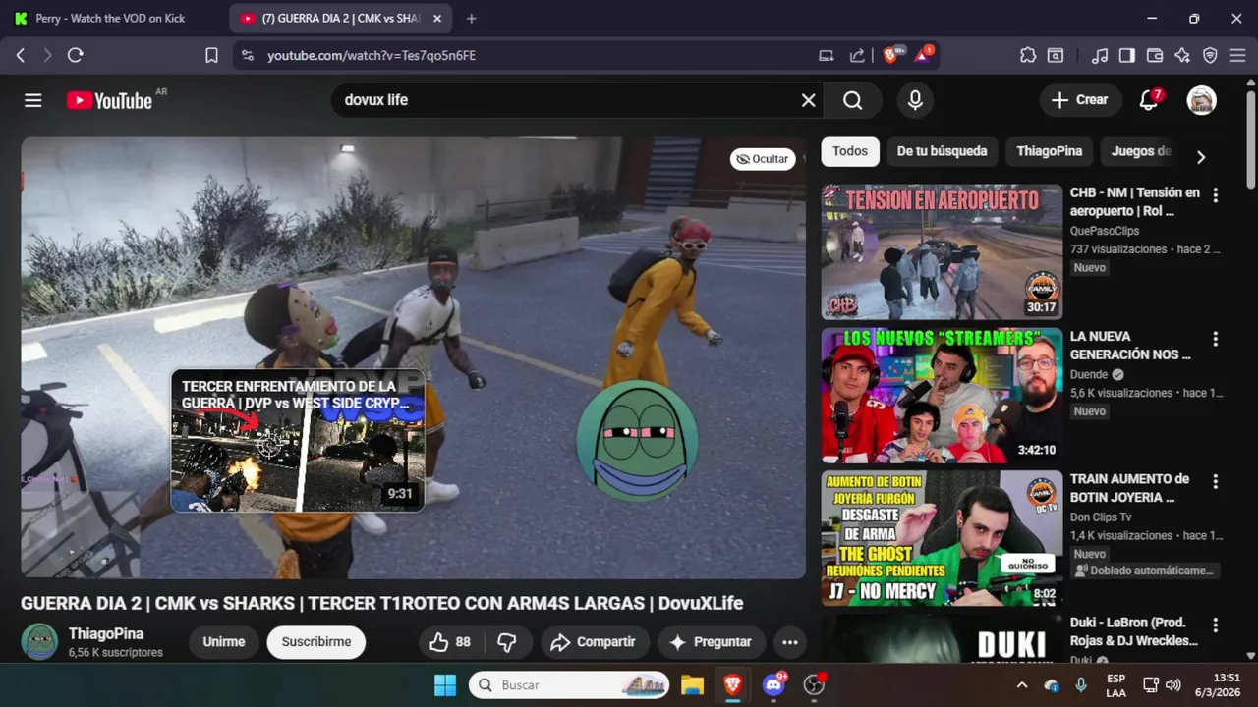Open Brave main menu button

[1237, 56]
